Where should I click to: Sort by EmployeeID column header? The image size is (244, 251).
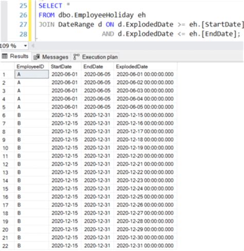pos(31,67)
